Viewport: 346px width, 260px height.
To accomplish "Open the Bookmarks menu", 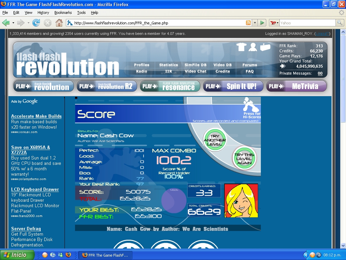I will click(63, 13).
